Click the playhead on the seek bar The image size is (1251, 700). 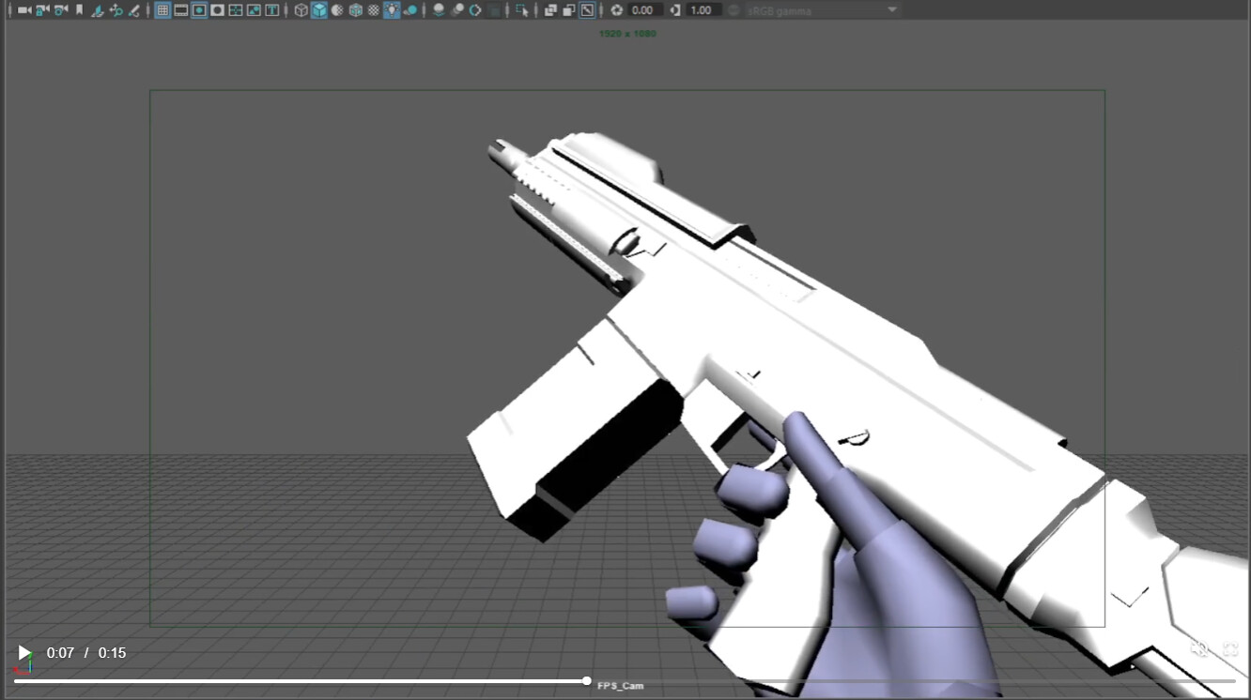coord(586,680)
